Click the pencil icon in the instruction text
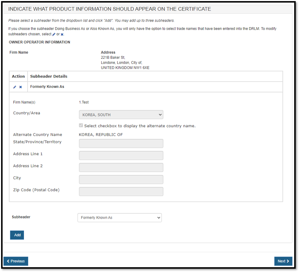299x272 pixels. click(x=54, y=34)
